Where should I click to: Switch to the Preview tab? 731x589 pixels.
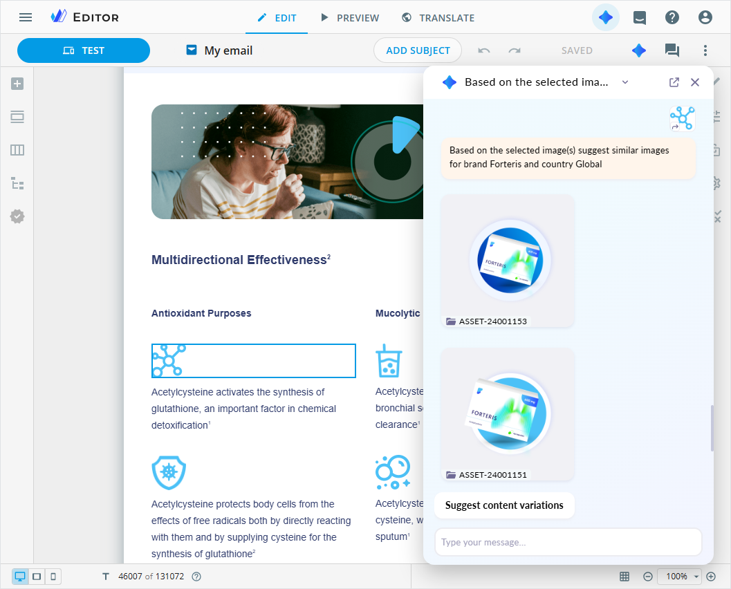tap(350, 17)
